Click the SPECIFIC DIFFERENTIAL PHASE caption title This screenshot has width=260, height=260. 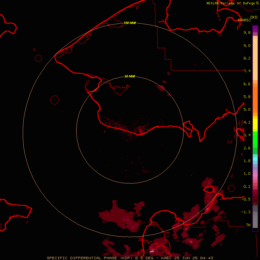pyautogui.click(x=90, y=258)
